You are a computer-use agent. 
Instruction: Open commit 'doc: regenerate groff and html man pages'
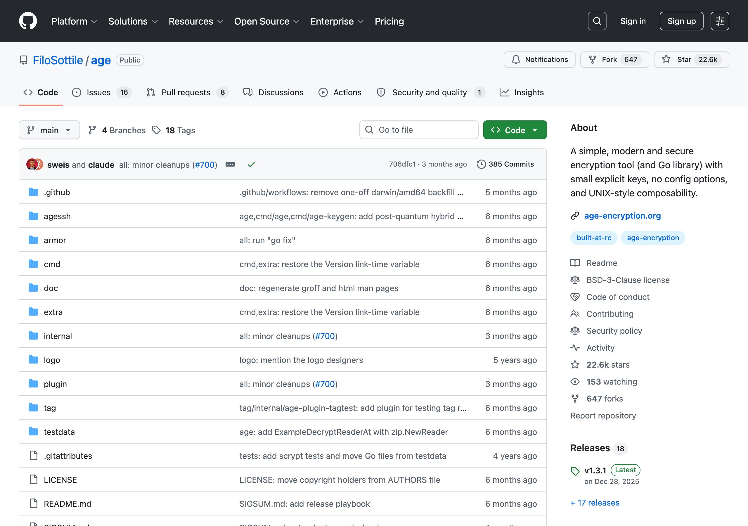(318, 288)
